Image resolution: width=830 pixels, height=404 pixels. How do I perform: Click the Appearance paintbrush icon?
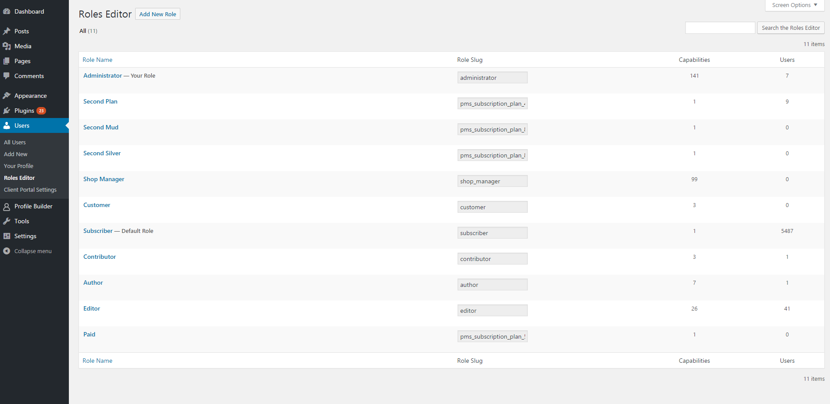[x=7, y=96]
